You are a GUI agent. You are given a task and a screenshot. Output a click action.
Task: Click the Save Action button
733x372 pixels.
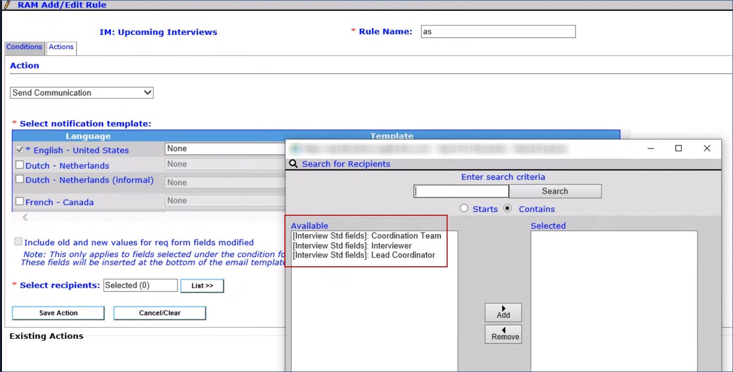(58, 313)
